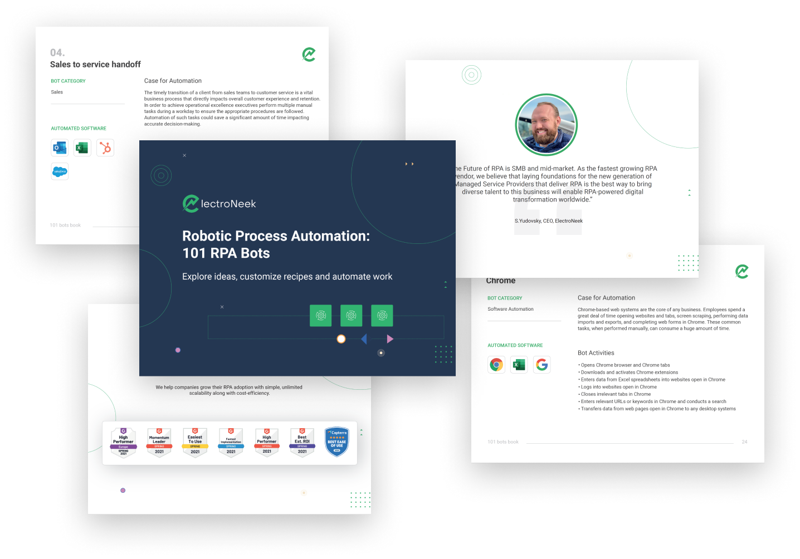Click the 'Bot Activities' heading
Viewport: 800px width, 559px height.
point(596,353)
